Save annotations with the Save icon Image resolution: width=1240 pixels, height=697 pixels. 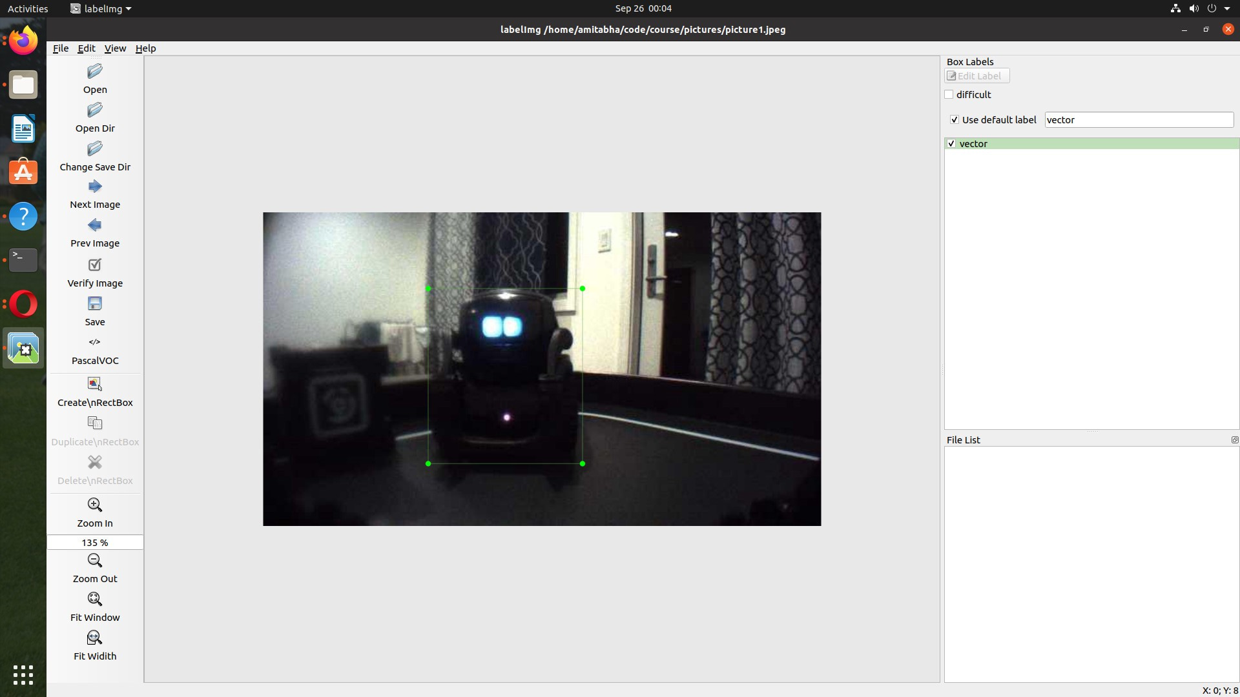tap(95, 303)
